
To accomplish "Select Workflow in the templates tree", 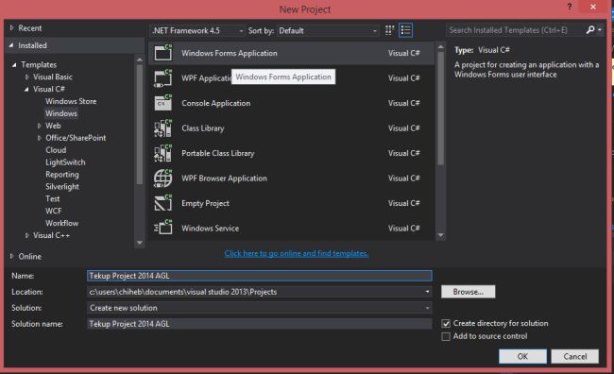I will (x=61, y=223).
